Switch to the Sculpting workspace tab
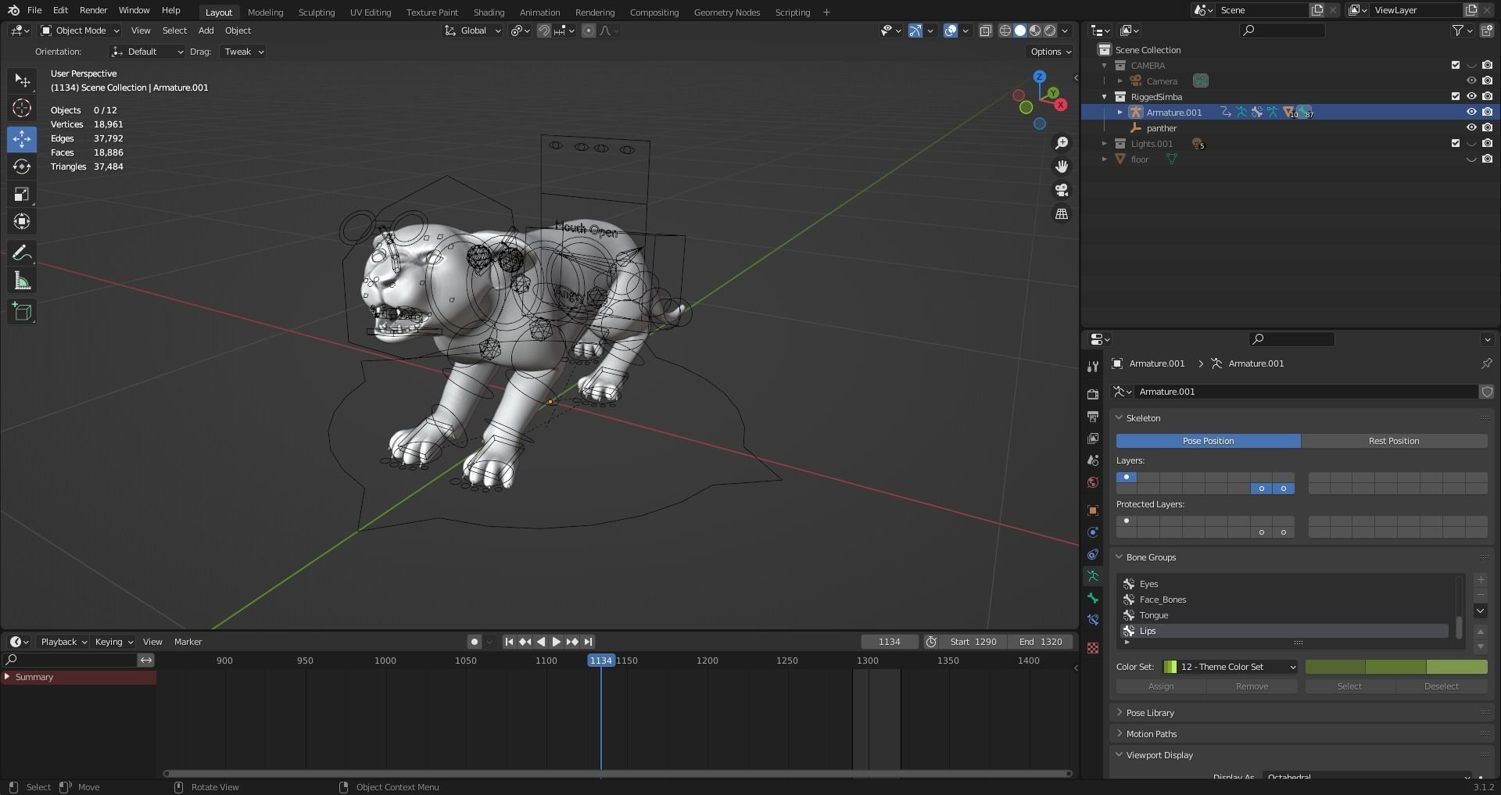This screenshot has height=795, width=1501. coord(316,13)
